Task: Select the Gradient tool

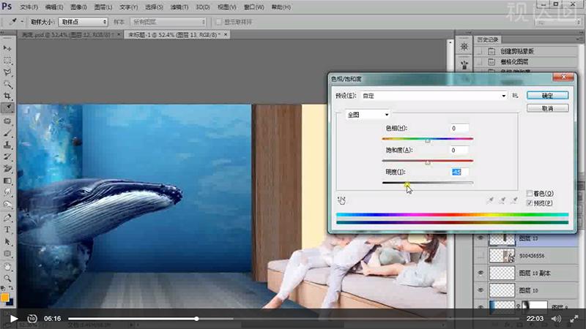Action: pos(7,181)
